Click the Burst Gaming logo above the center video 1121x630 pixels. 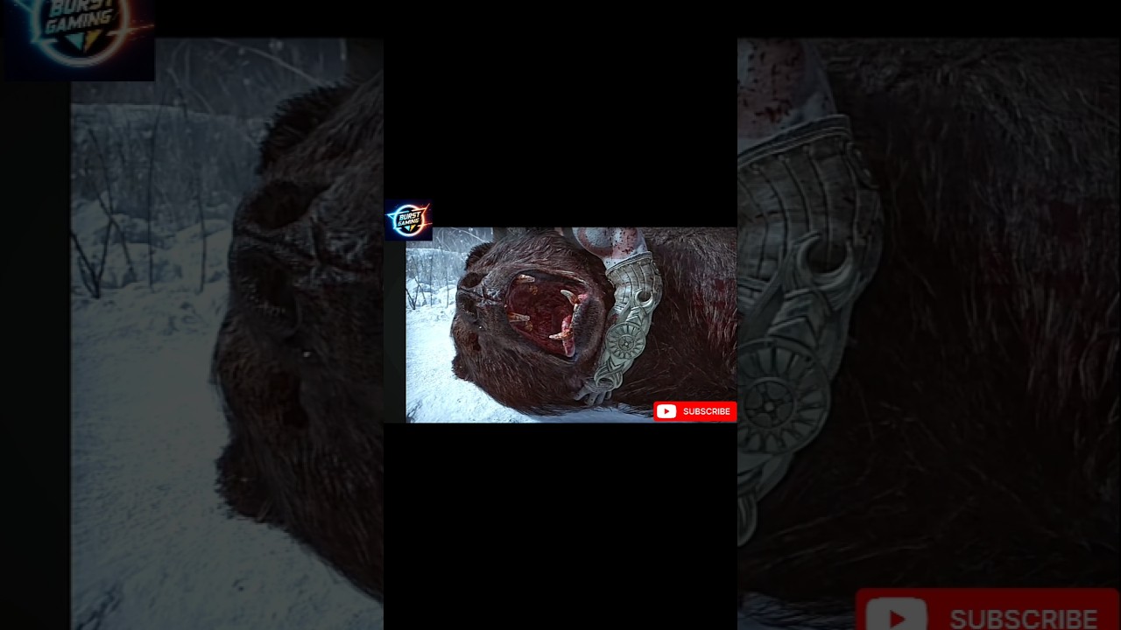click(x=409, y=220)
